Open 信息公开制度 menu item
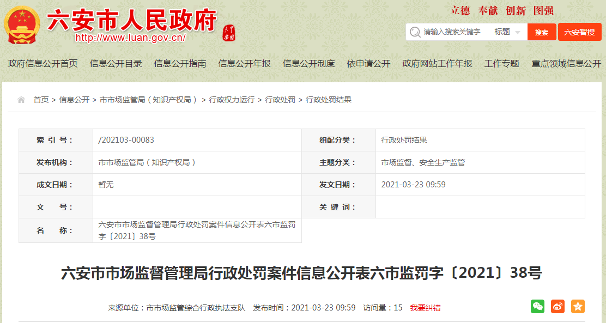The image size is (606, 323). 308,64
